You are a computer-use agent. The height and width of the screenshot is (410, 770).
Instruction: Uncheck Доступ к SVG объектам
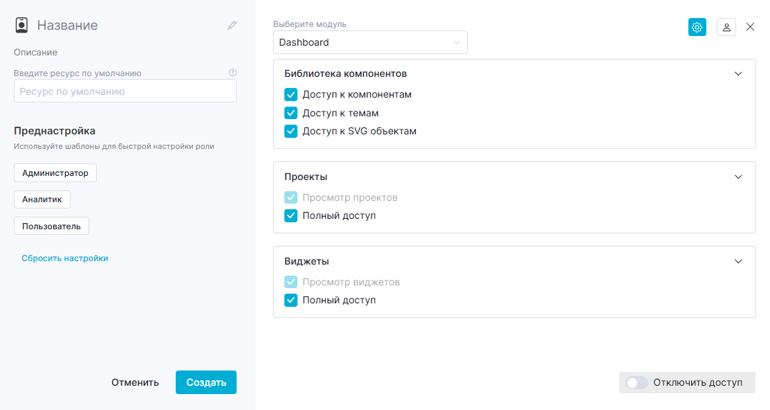(291, 132)
